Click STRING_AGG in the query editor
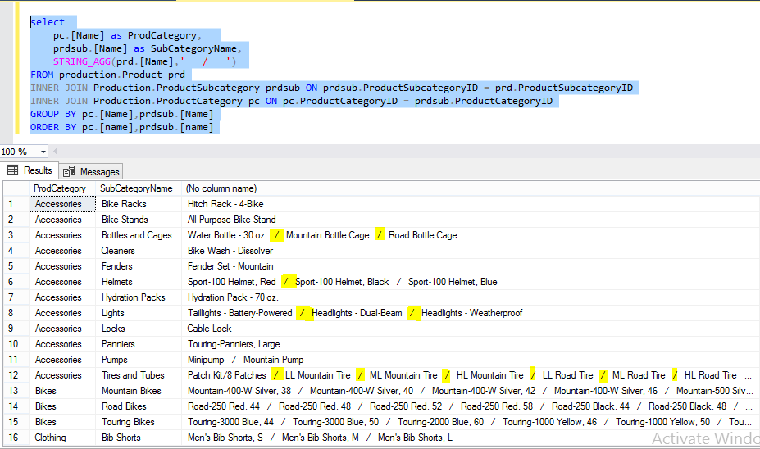The width and height of the screenshot is (760, 449). [x=82, y=61]
